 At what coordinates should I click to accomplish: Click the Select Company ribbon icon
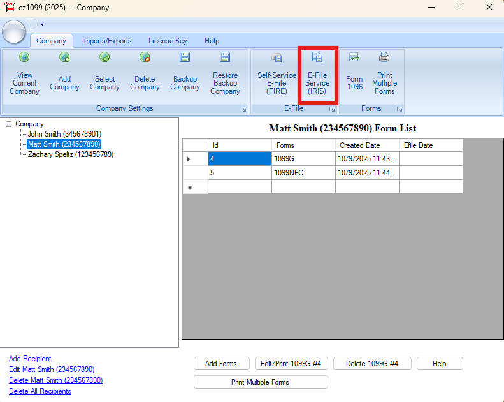(104, 57)
